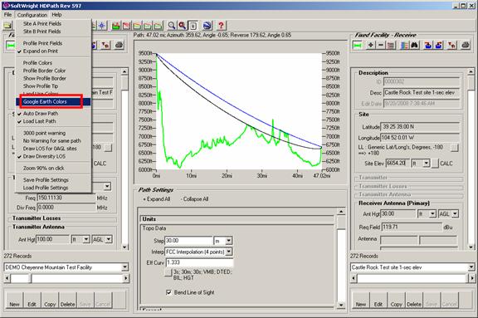The height and width of the screenshot is (318, 478).
Task: Click the Eff Curv input field
Action: 199,262
